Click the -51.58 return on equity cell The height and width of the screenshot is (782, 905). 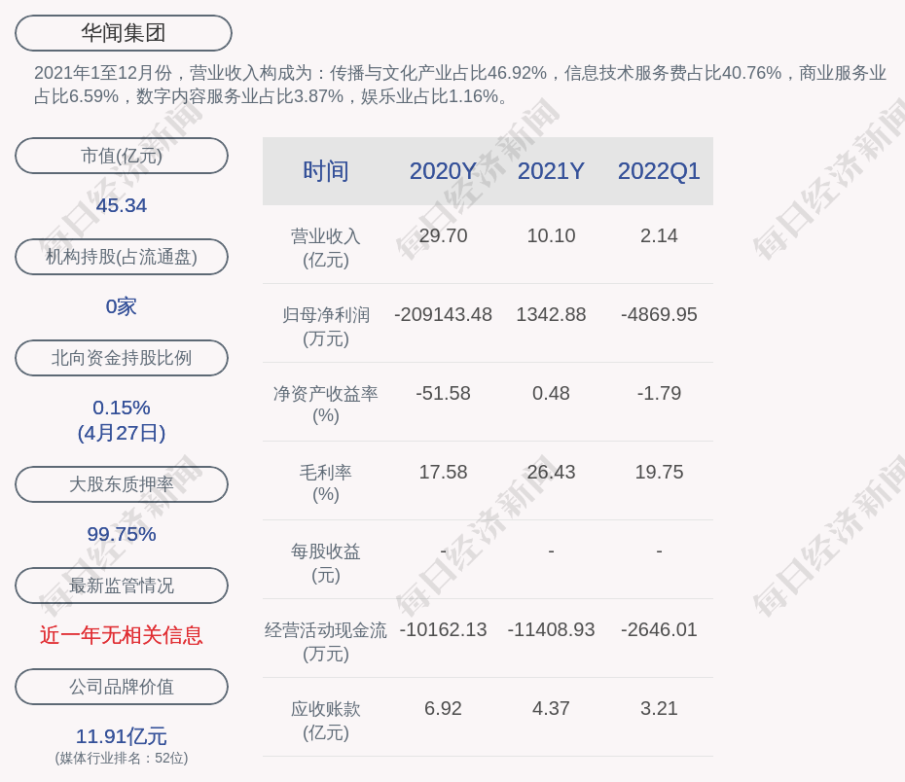444,393
